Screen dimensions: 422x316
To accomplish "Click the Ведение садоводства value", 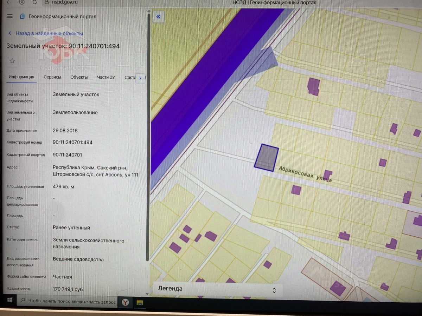I will click(78, 259).
